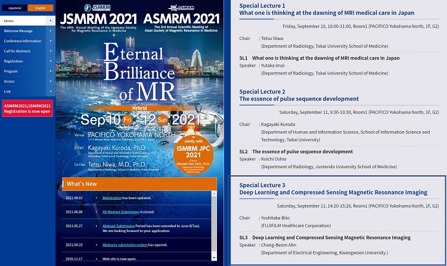Click the orange Hybrid label on the poster
Screen dimensions: 447x266
tap(139, 108)
